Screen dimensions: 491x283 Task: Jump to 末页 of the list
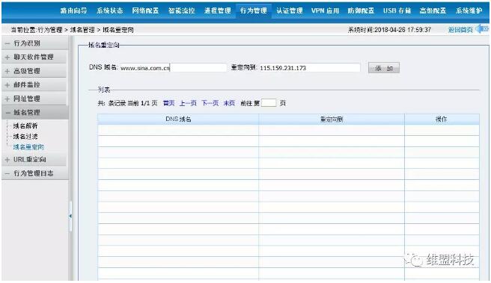(229, 103)
